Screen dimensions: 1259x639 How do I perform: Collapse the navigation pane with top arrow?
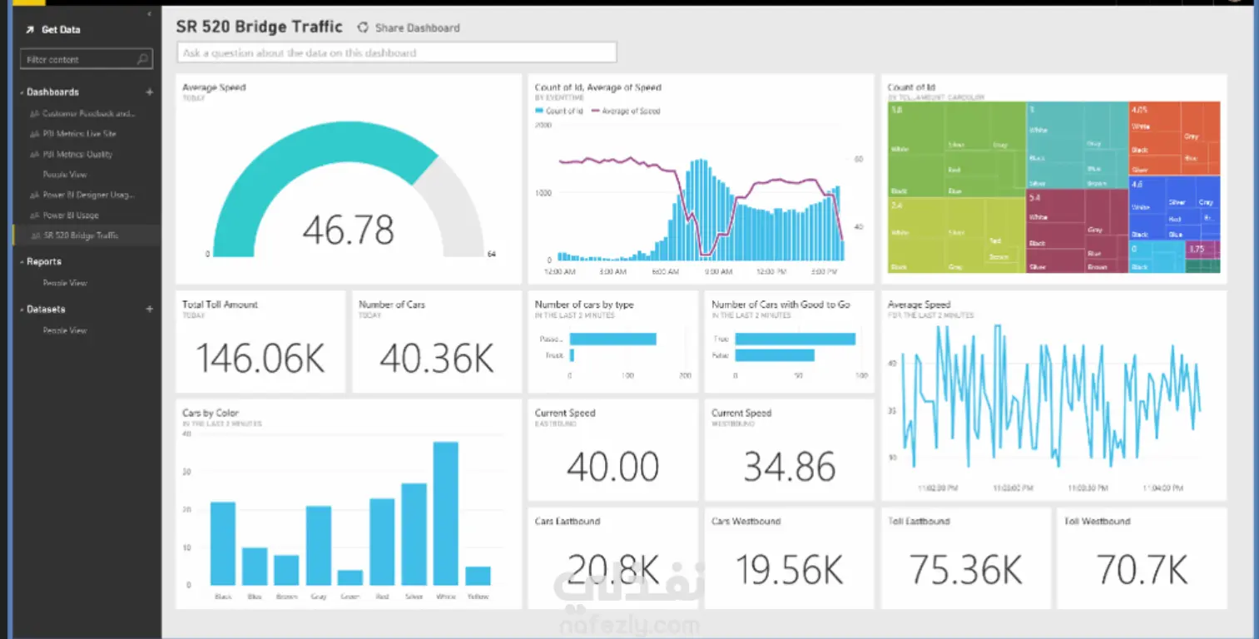[149, 14]
